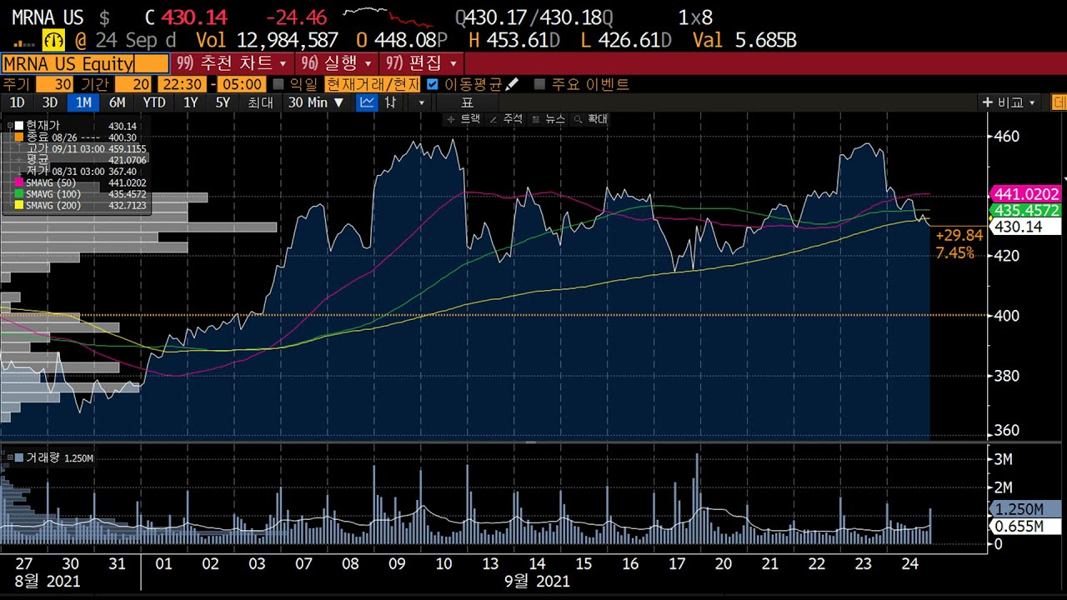Click the 거래량 volume color swatch
The height and width of the screenshot is (600, 1067).
click(19, 457)
